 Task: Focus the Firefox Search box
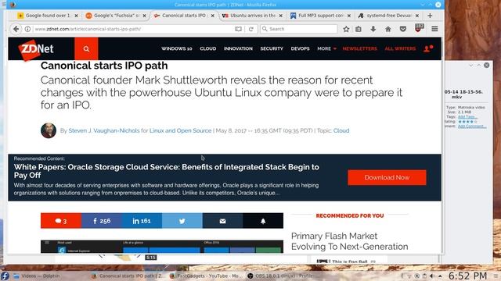pyautogui.click(x=299, y=29)
